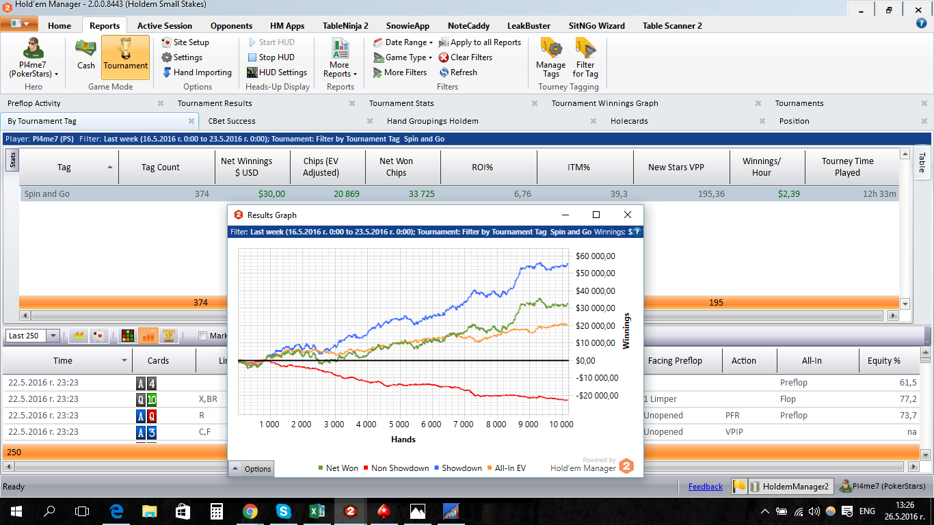Close the Preflop Activity report tab
Image resolution: width=934 pixels, height=525 pixels.
tap(161, 103)
